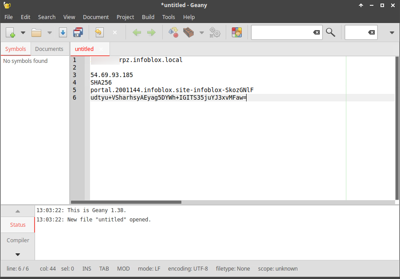Expand the build actions dropdown arrow

[x=201, y=33]
